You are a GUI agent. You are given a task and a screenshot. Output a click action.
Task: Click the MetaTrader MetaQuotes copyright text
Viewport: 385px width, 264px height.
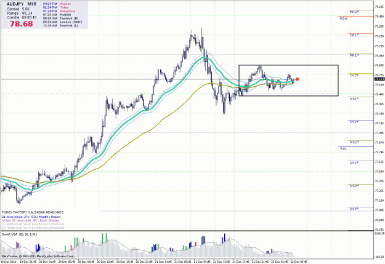pos(38,257)
